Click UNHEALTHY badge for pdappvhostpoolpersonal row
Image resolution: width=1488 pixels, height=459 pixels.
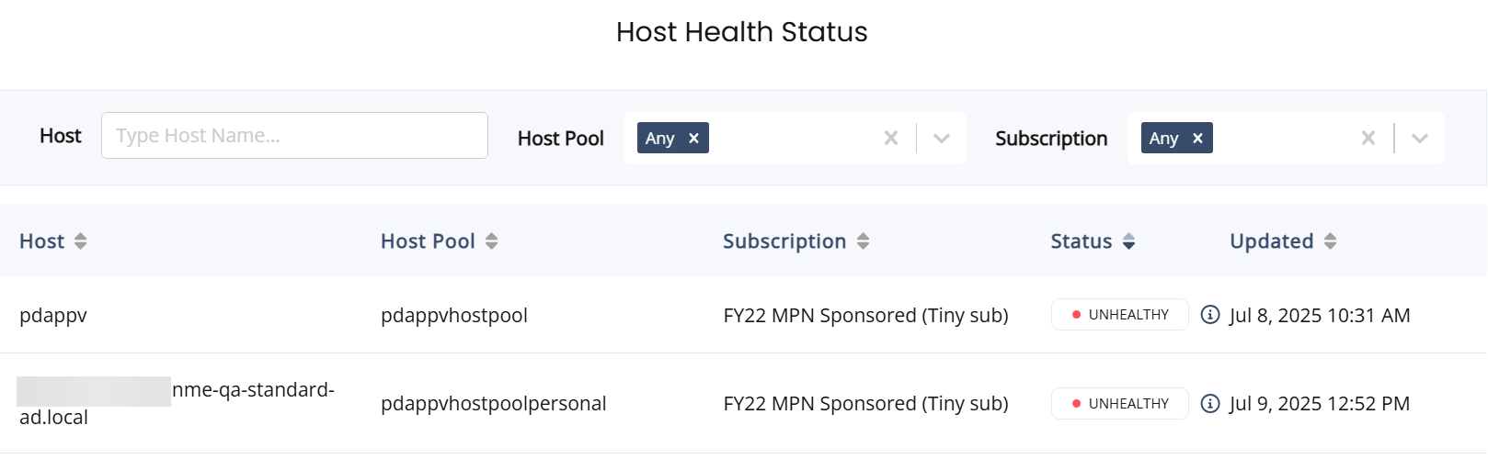(1120, 403)
